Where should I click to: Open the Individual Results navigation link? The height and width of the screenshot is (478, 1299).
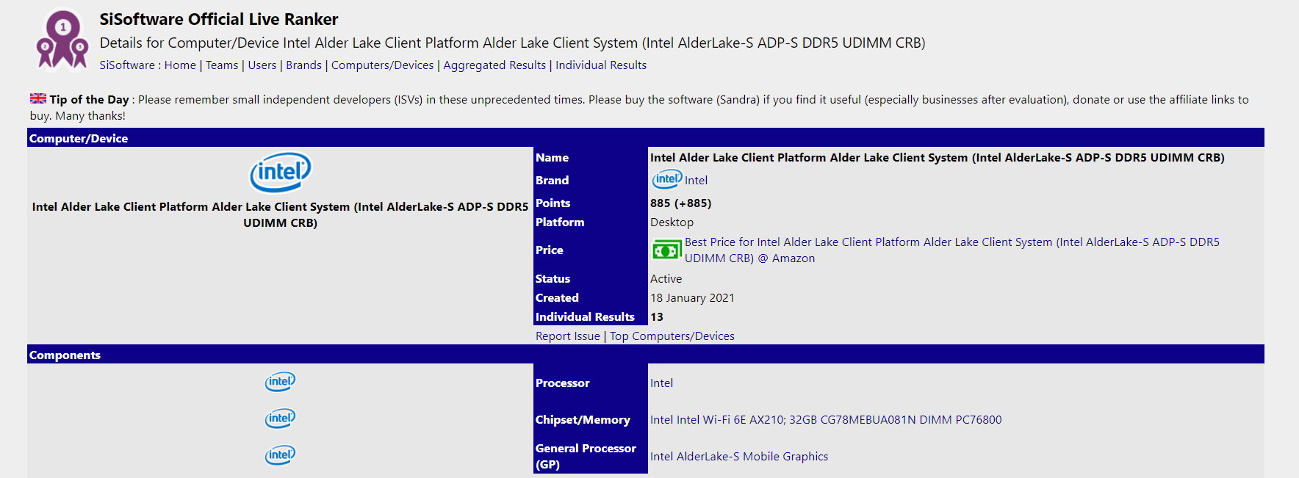pyautogui.click(x=601, y=65)
